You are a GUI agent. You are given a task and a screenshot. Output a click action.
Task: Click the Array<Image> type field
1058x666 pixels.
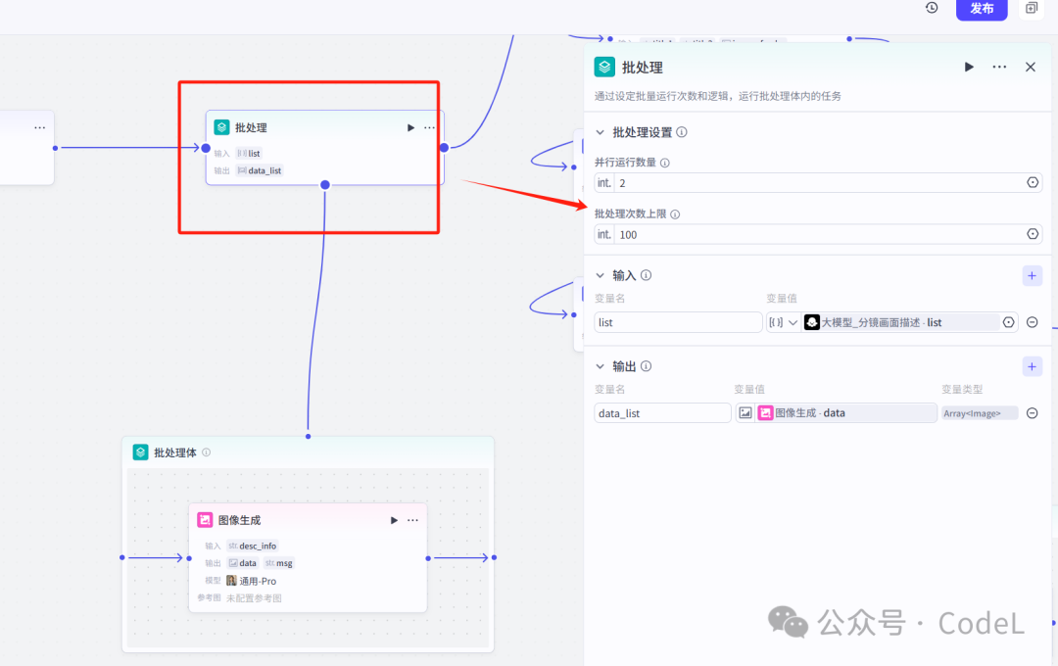pyautogui.click(x=979, y=413)
